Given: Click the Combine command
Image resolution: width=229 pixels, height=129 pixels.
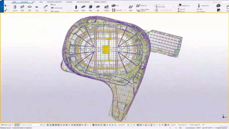Looking at the screenshot, I should coord(201,11).
